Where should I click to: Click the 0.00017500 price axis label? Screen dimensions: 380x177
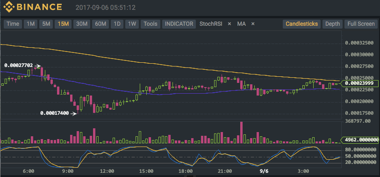click(359, 113)
